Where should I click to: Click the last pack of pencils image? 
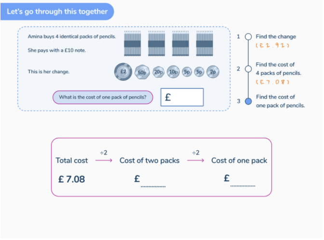coord(204,43)
